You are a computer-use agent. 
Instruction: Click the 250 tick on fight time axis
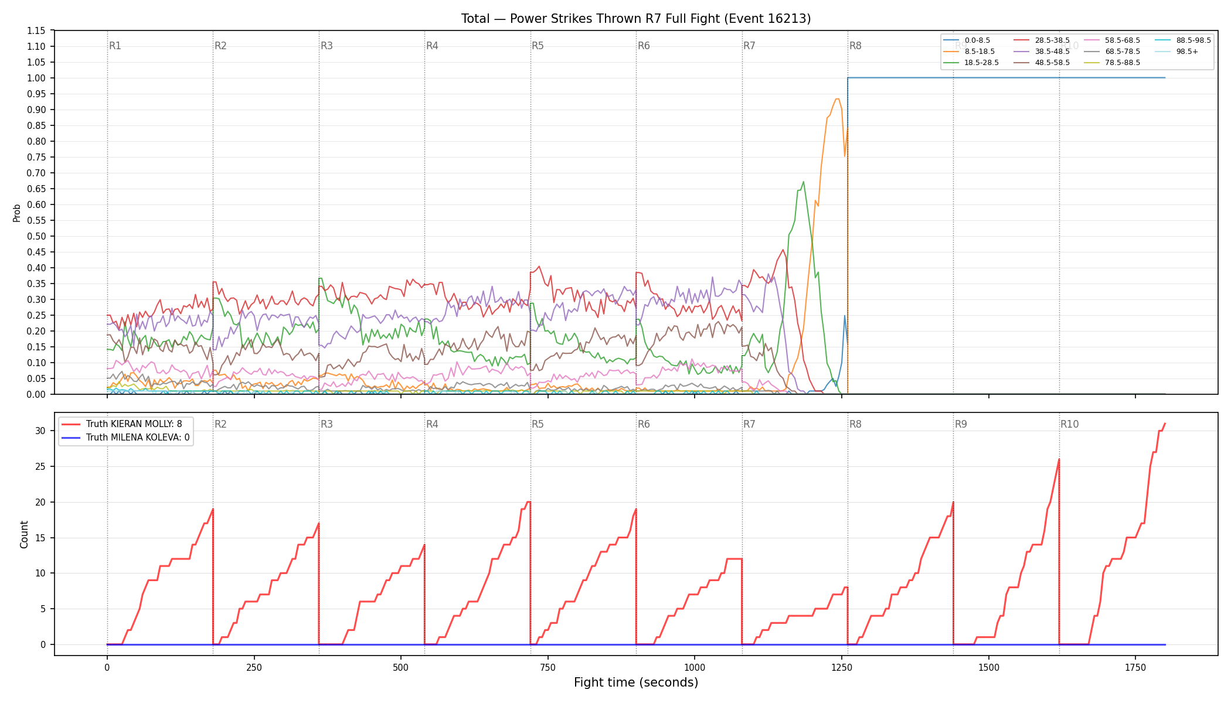(254, 667)
